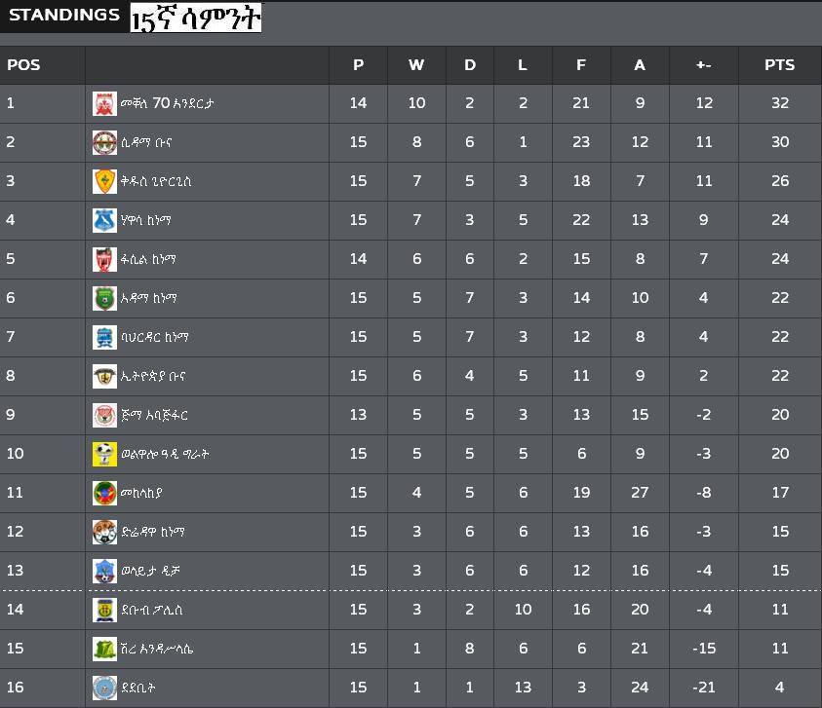Click the yellow shield logo in row 3

(x=104, y=181)
